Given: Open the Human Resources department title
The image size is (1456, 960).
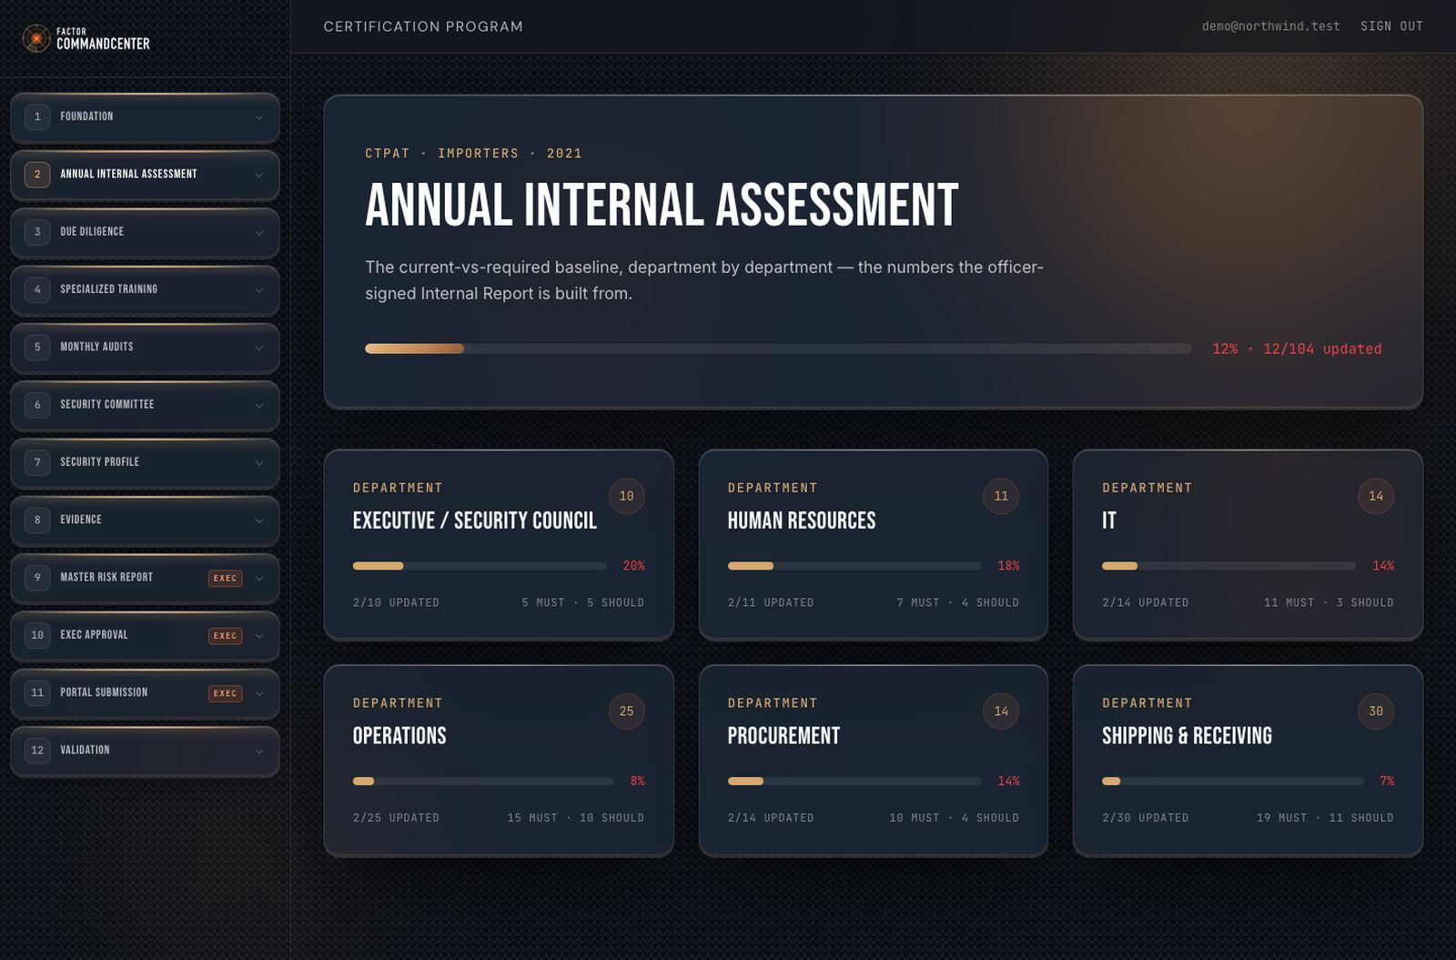Looking at the screenshot, I should [801, 520].
